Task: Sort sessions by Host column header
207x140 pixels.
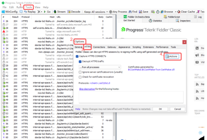Action: pyautogui.click(x=52, y=17)
